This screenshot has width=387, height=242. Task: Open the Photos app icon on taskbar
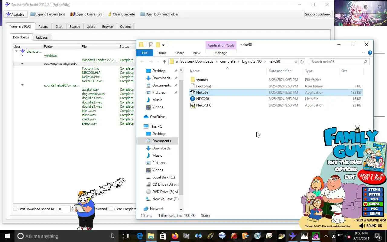304,236
